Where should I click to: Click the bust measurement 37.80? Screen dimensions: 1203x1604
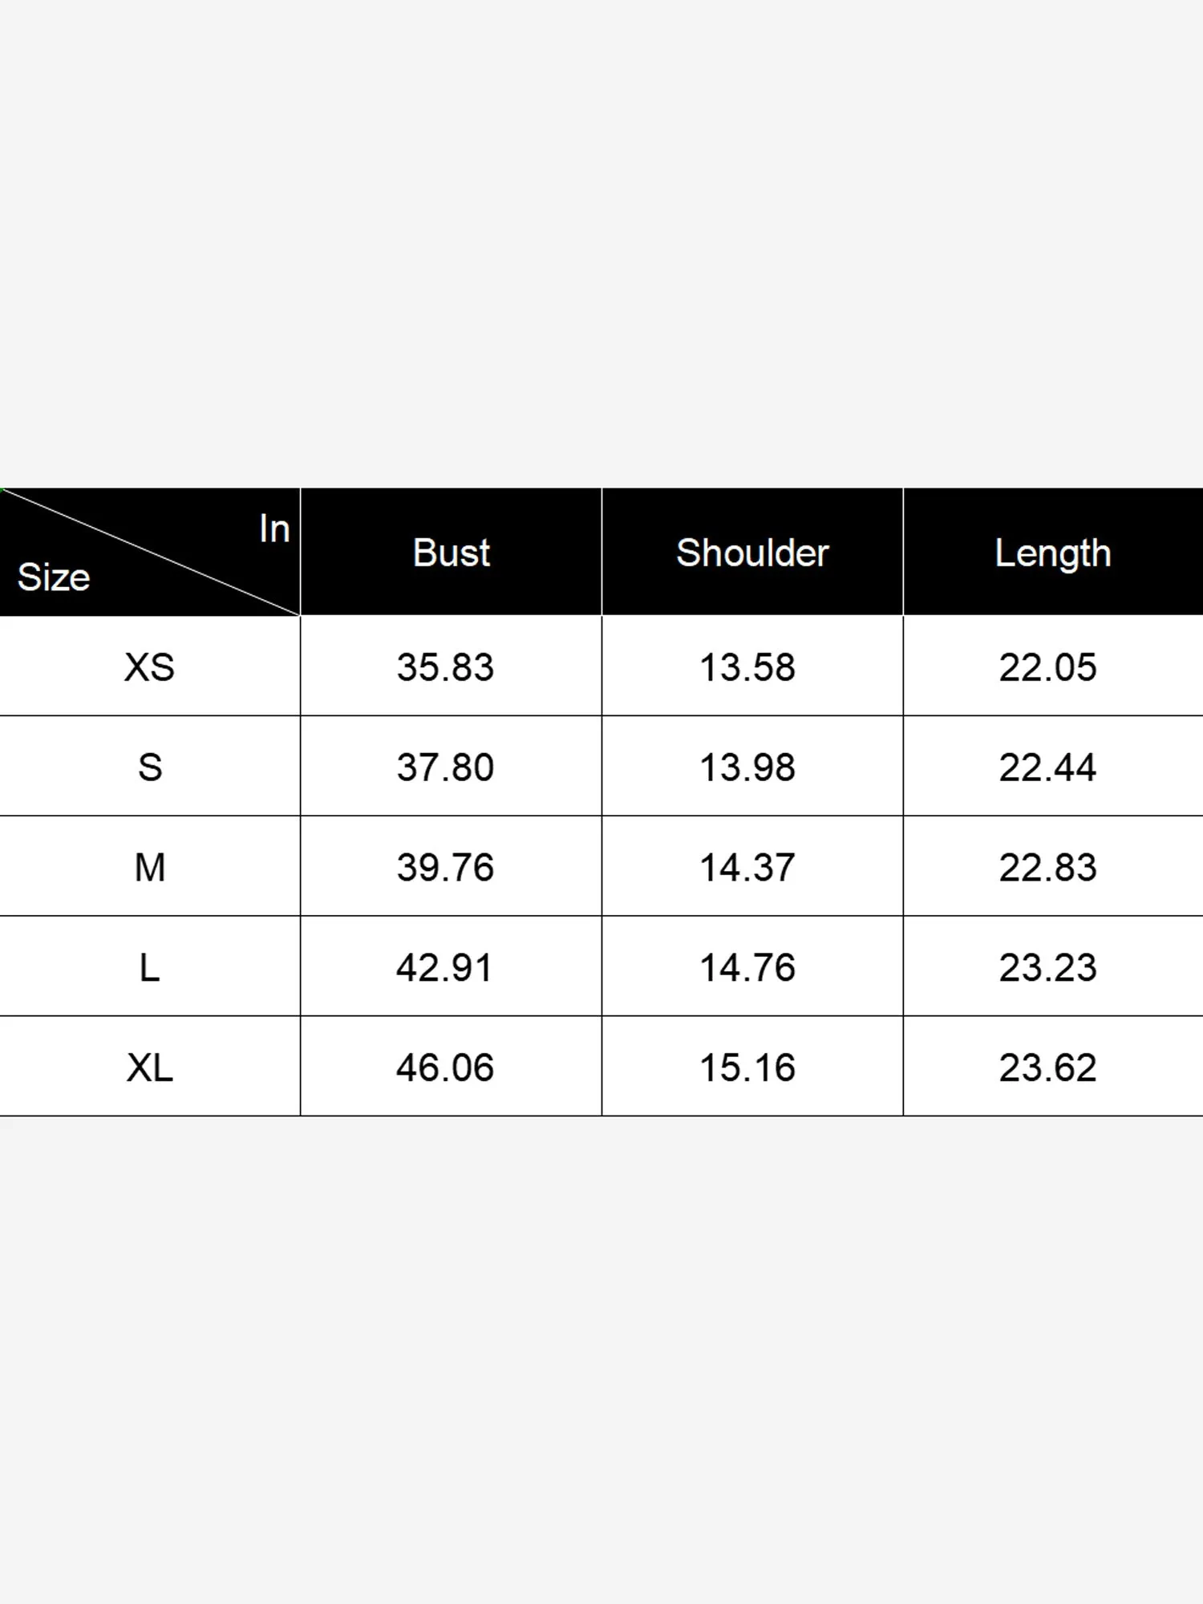(445, 768)
